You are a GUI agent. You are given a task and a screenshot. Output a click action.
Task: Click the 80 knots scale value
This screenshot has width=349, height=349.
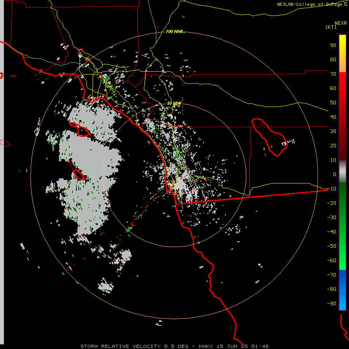point(333,60)
